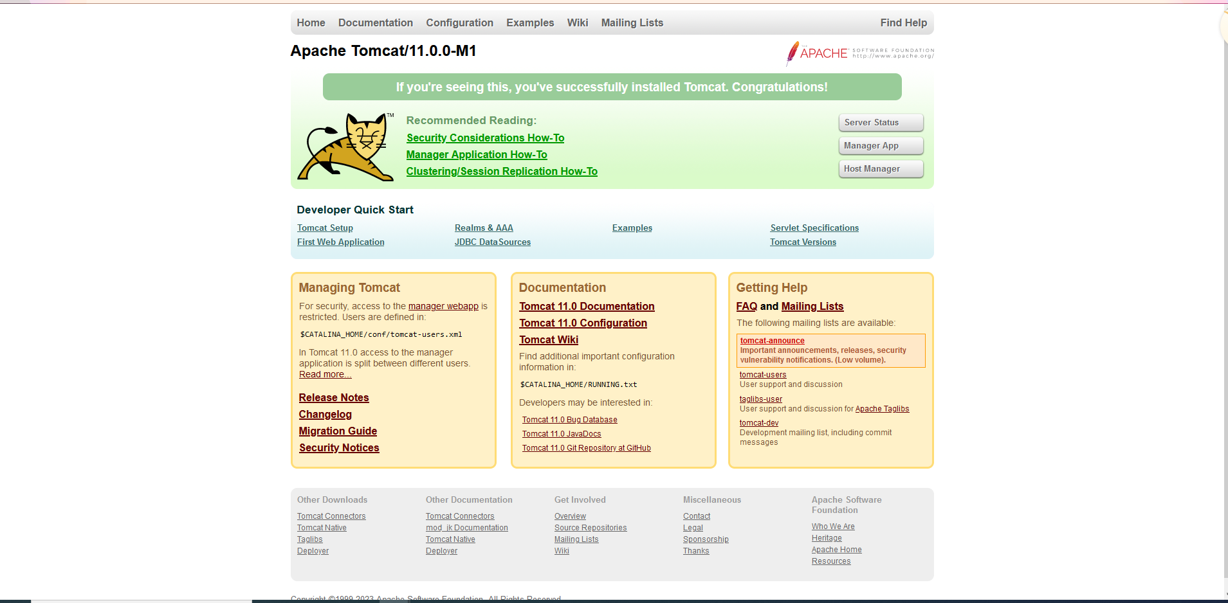The image size is (1228, 603).
Task: Open Tomcat 11.0 Configuration link
Action: tap(583, 323)
